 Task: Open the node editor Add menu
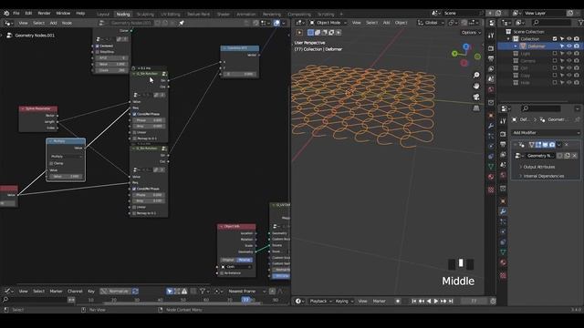click(x=53, y=23)
